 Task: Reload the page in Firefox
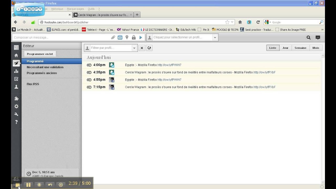[x=258, y=22]
